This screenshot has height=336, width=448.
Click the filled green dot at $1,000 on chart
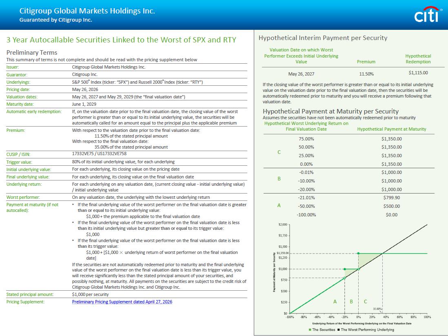[345, 269]
